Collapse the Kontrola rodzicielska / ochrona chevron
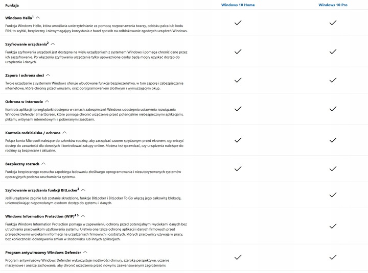Screen dimensions: 368x273 tap(71, 133)
